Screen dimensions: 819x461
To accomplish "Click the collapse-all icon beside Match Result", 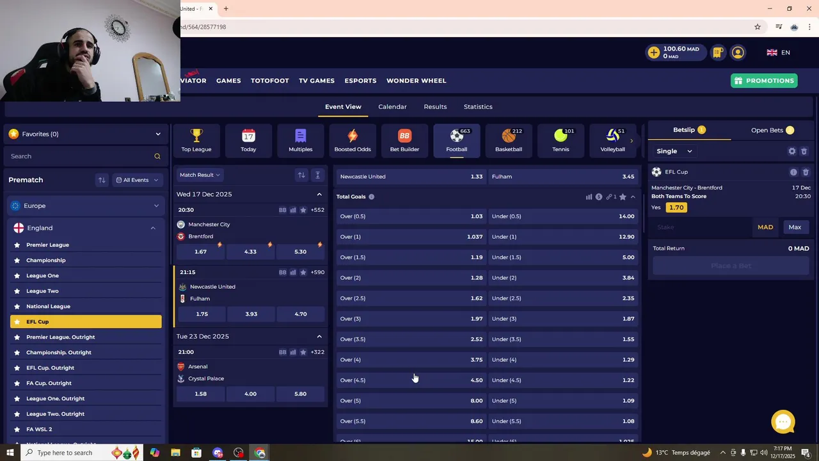I will tap(317, 175).
